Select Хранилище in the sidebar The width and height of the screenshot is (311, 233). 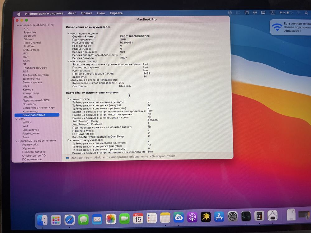click(30, 111)
